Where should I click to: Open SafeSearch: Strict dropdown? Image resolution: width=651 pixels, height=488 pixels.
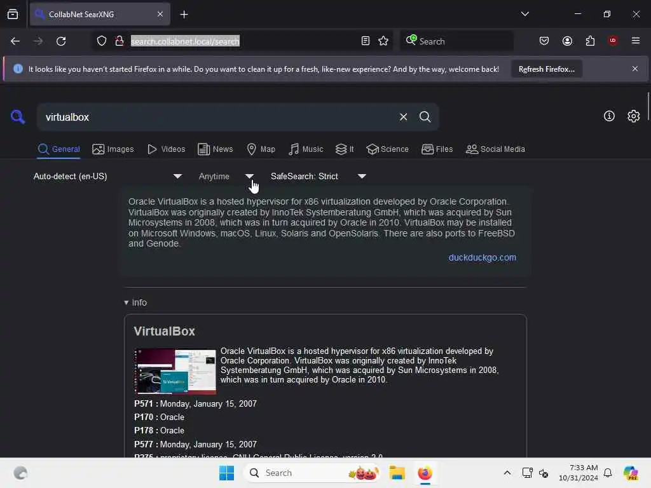[x=319, y=177]
